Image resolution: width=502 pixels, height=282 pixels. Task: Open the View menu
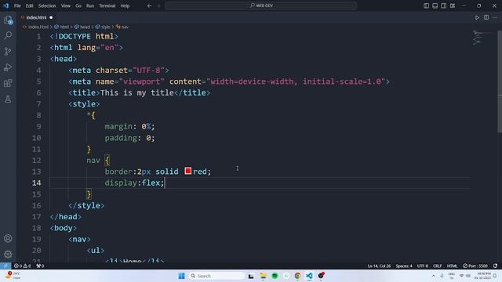(x=66, y=5)
